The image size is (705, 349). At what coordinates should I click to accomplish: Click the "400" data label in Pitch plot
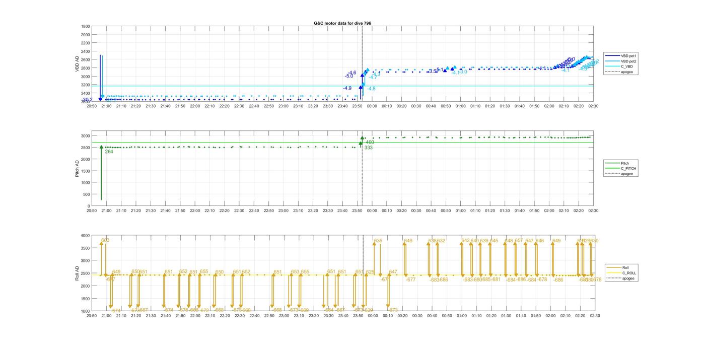coord(370,142)
